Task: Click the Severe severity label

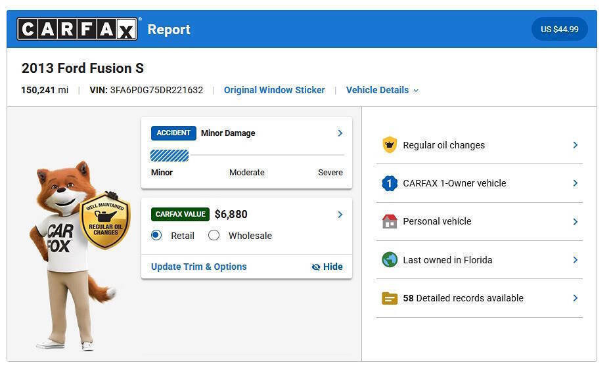Action: point(330,173)
